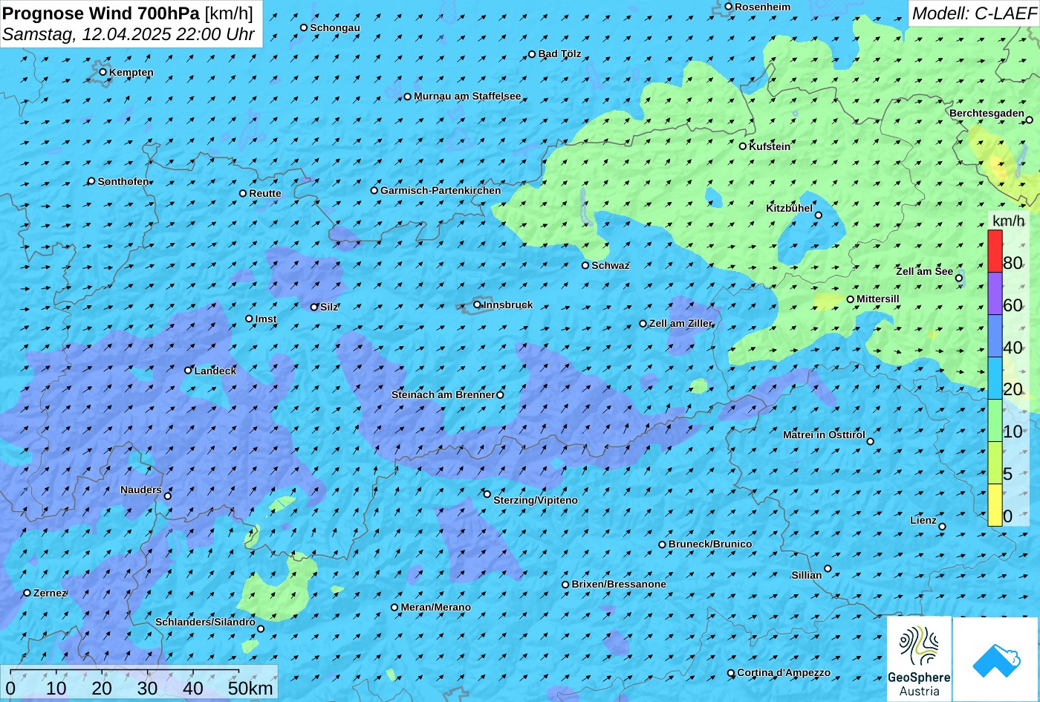Click the blue cloud arrow logo

click(x=995, y=659)
